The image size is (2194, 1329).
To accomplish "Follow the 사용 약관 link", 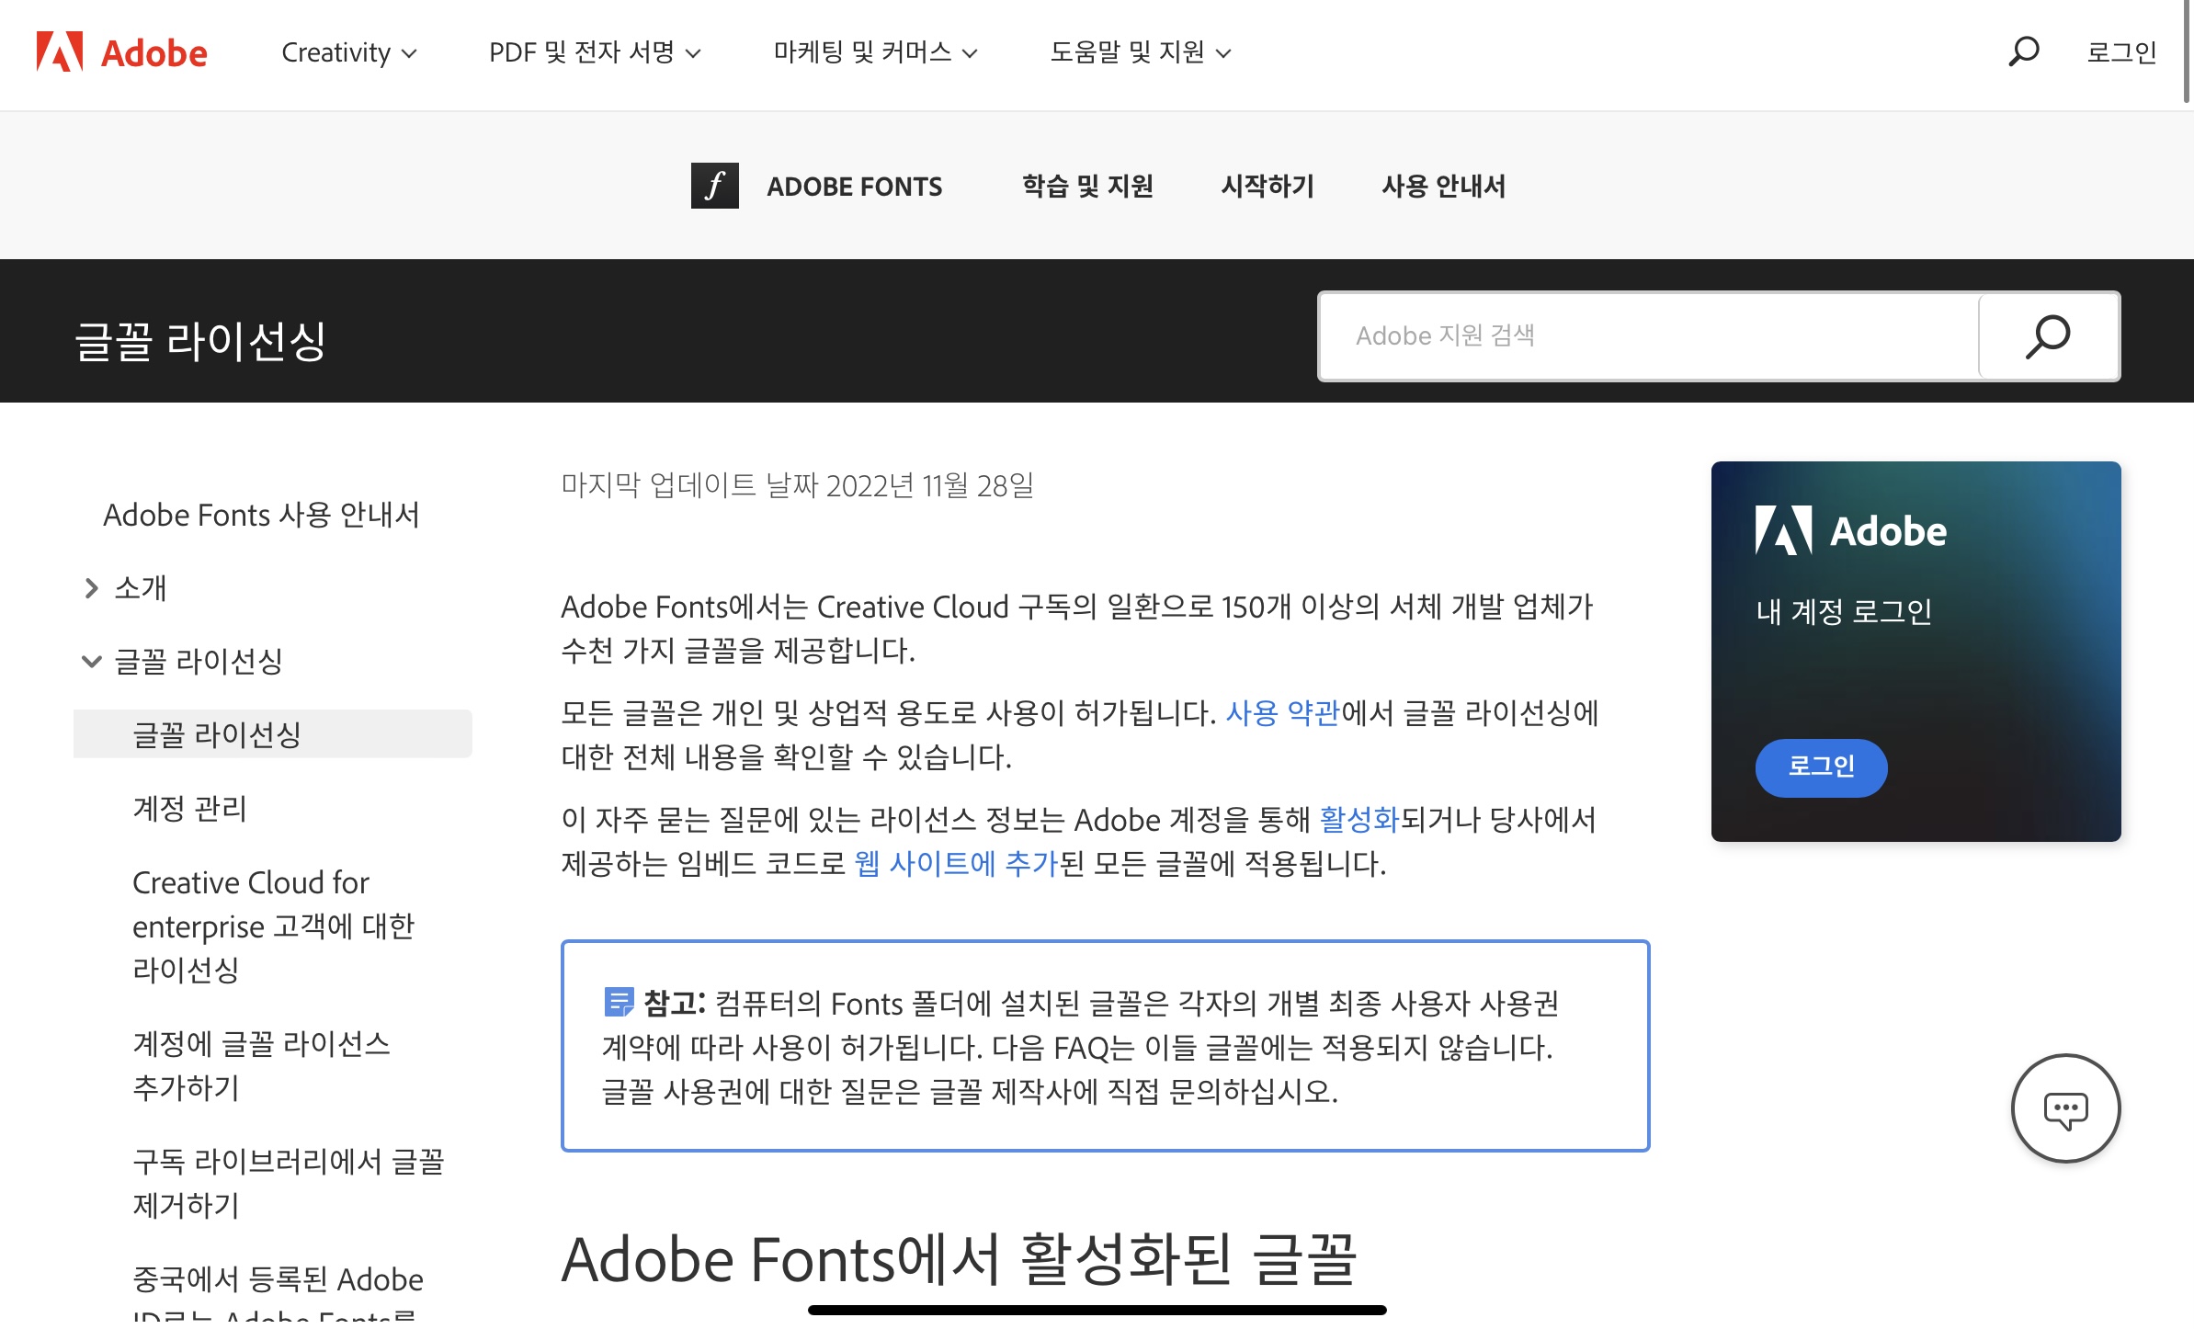I will tap(1283, 713).
